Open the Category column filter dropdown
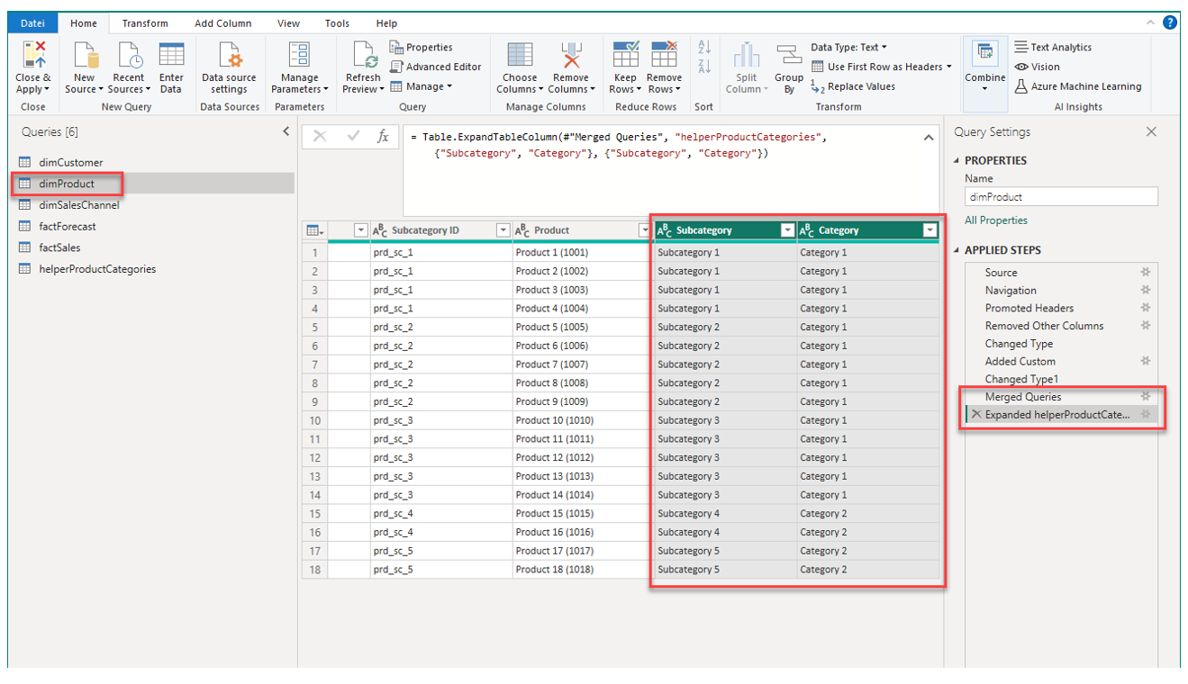Screen dimensions: 1188x684 930,230
